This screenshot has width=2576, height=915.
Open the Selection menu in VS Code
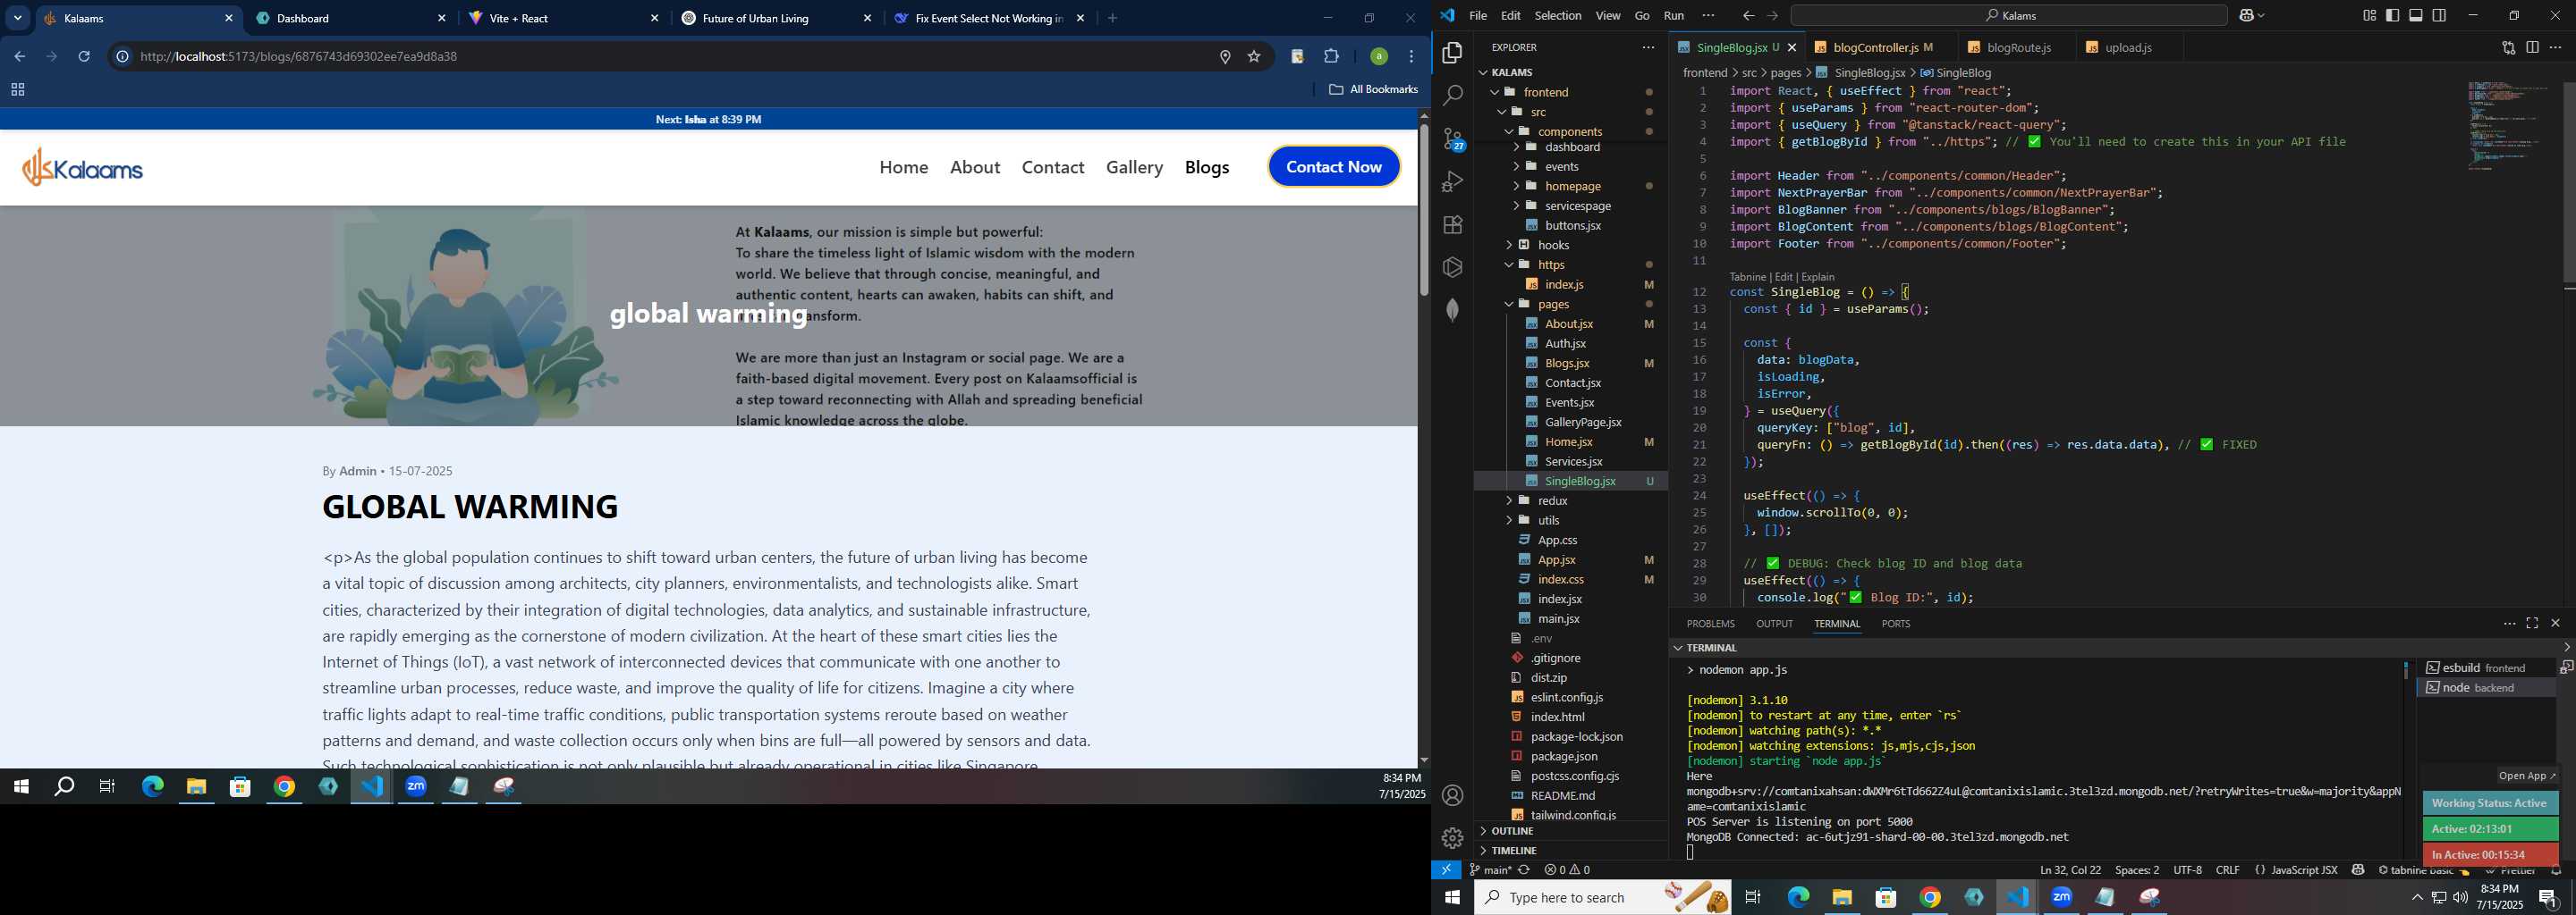(x=1557, y=15)
